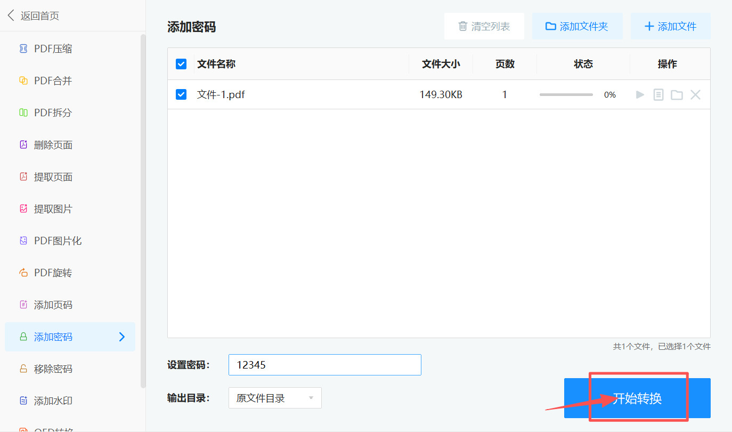The width and height of the screenshot is (732, 432).
Task: Click the 设置密码 input field
Action: [324, 365]
